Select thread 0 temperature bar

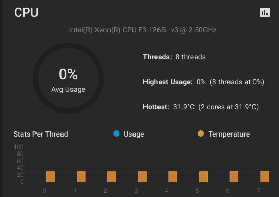[51, 177]
